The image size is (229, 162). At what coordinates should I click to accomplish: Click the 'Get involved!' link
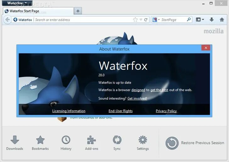137,99
